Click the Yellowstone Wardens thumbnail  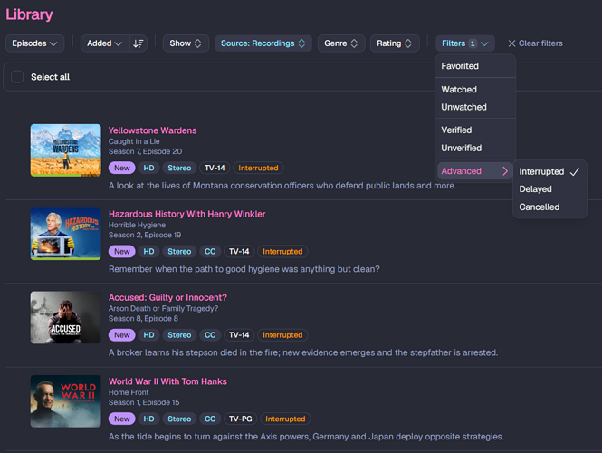coord(66,150)
